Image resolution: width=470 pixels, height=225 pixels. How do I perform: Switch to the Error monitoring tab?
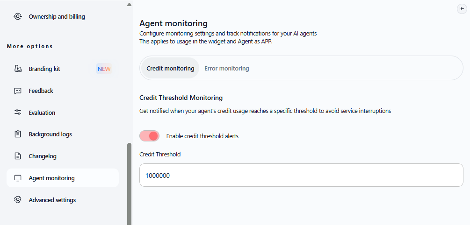226,69
